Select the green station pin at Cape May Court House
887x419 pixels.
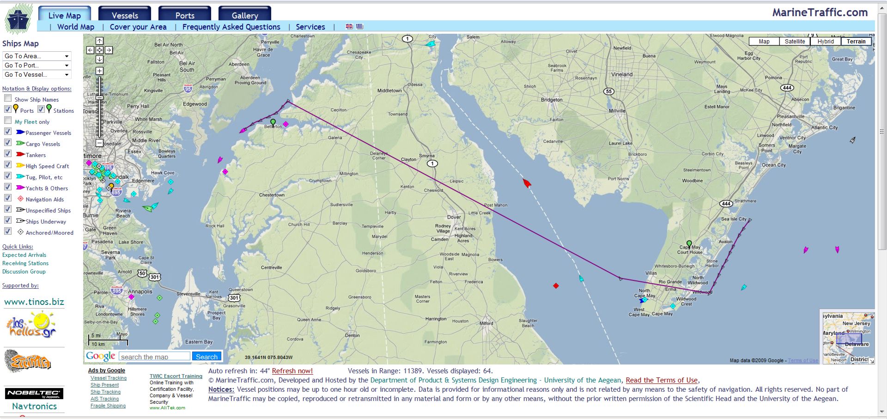click(x=689, y=244)
